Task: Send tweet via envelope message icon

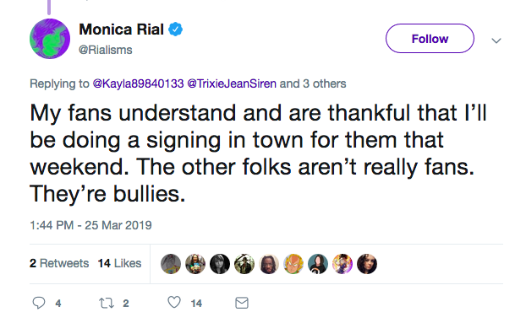Action: coord(242,303)
